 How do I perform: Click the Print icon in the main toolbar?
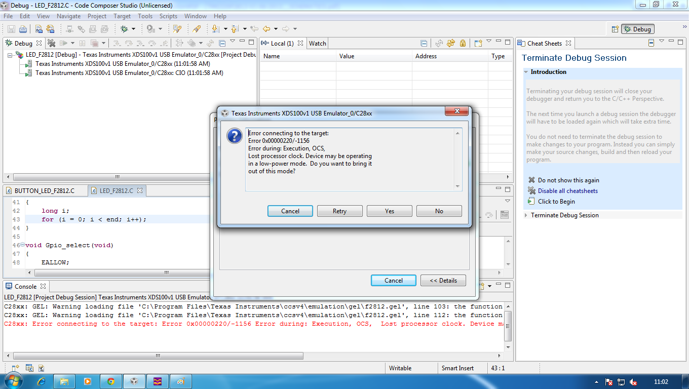coord(23,29)
